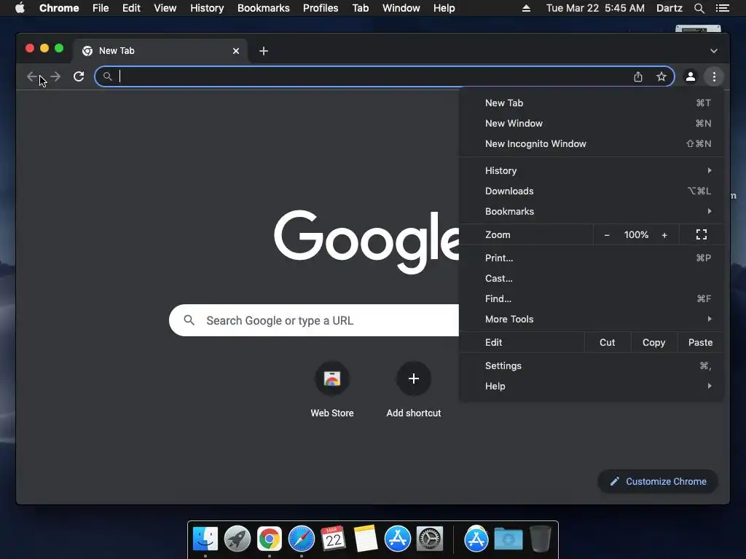Click the 100% zoom value
Viewport: 746px width, 559px height.
[x=636, y=235]
